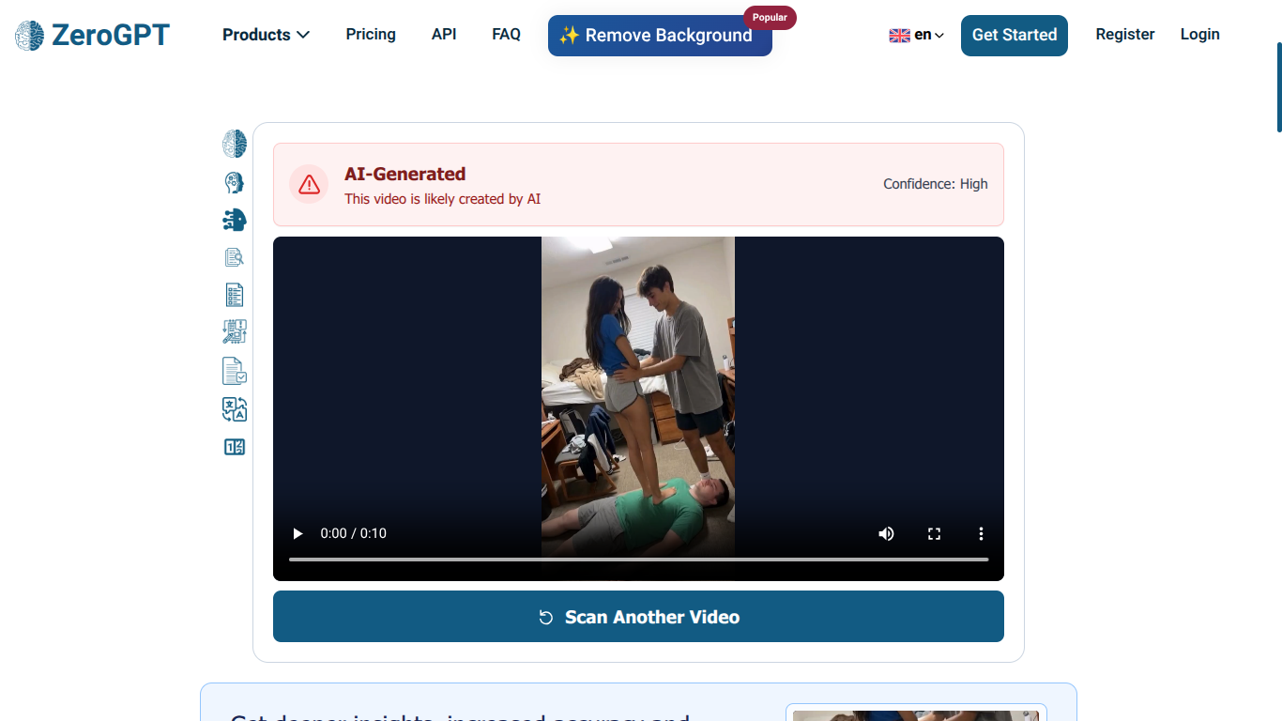Play the scanned video
Screen dimensions: 1282x721
(x=298, y=533)
